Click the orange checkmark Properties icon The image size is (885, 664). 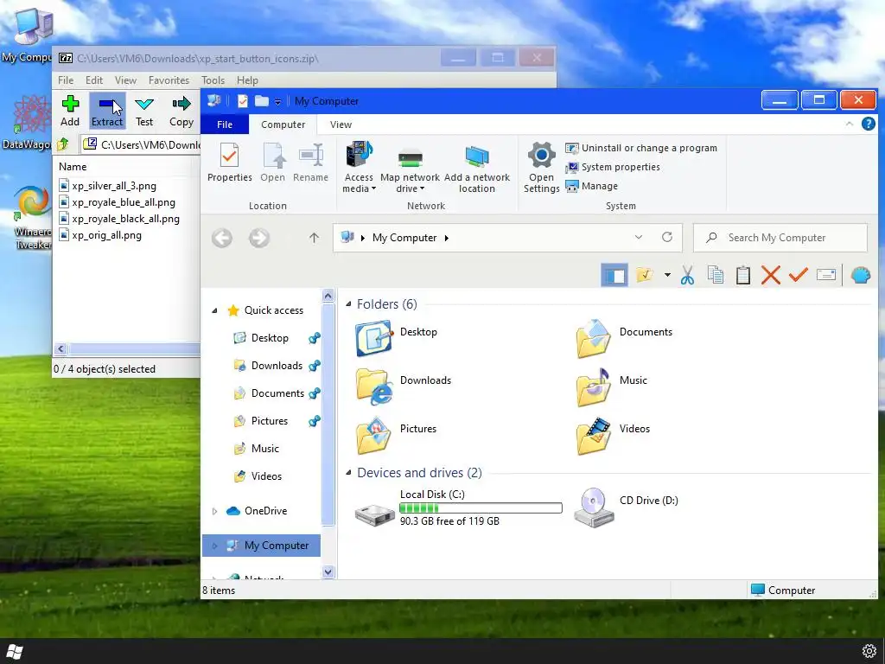[798, 275]
